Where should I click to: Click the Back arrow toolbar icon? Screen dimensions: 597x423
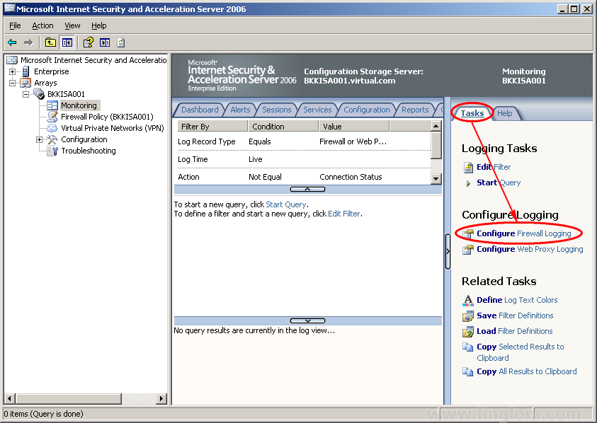pos(12,42)
